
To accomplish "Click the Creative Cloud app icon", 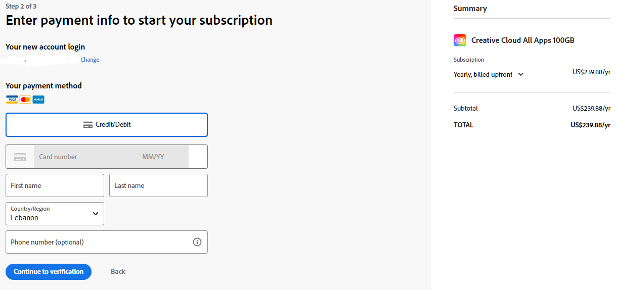I will point(460,40).
